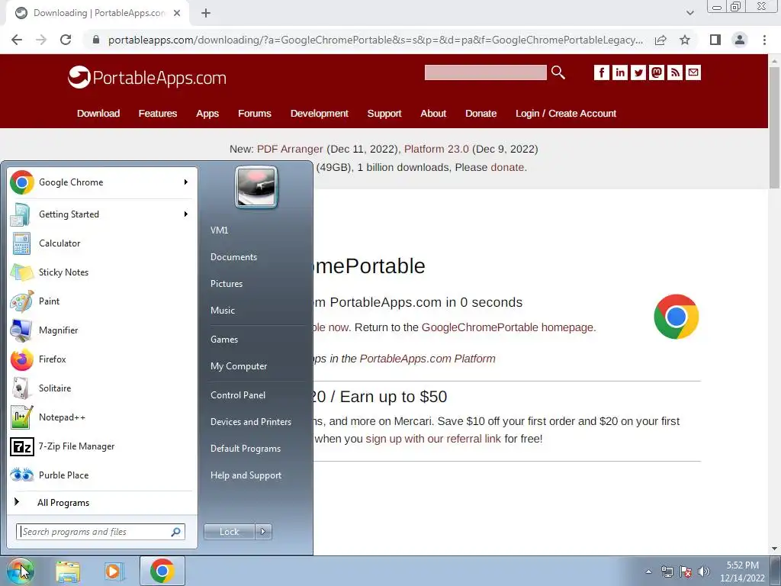Click the PortableApps site search box
This screenshot has height=586, width=781.
[x=486, y=72]
